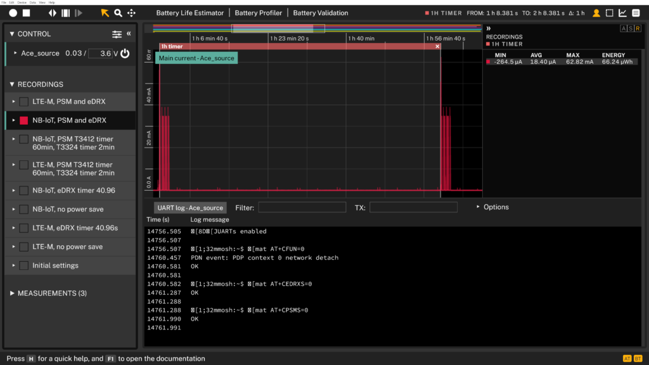Tick the Initial settings recording checkbox
Screen dimensions: 649x365
tap(23, 266)
